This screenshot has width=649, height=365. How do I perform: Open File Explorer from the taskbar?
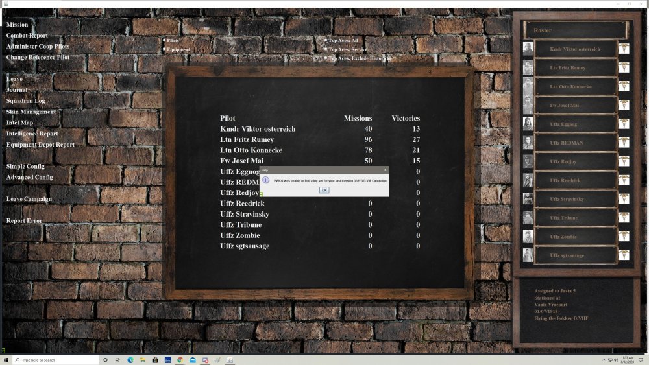pyautogui.click(x=143, y=360)
